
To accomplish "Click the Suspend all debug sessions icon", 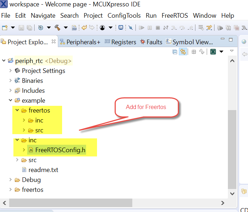I will (228, 28).
